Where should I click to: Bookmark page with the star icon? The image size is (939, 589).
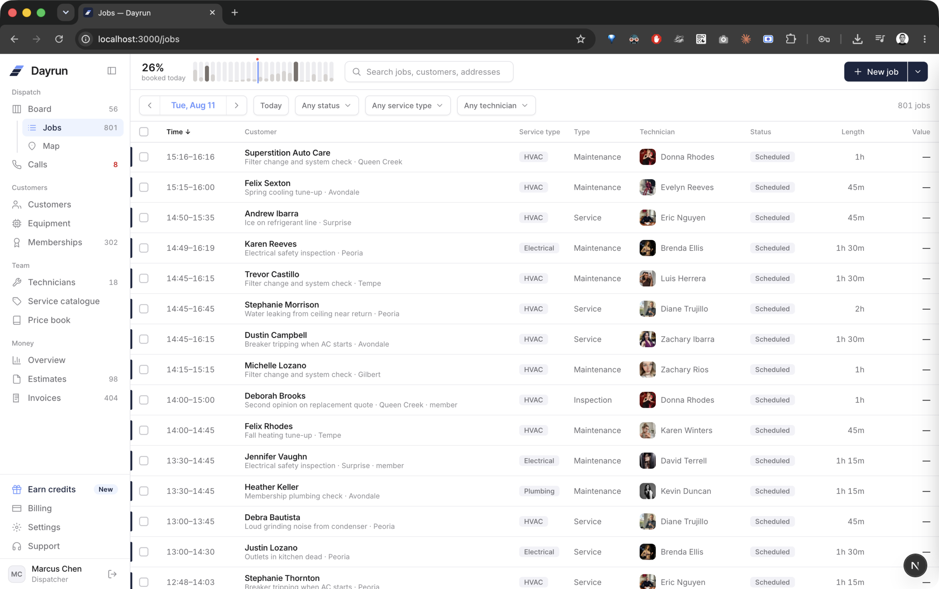tap(581, 39)
